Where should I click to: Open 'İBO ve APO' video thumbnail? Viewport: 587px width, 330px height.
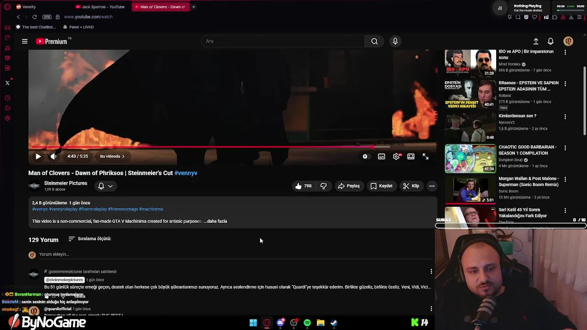tap(471, 63)
